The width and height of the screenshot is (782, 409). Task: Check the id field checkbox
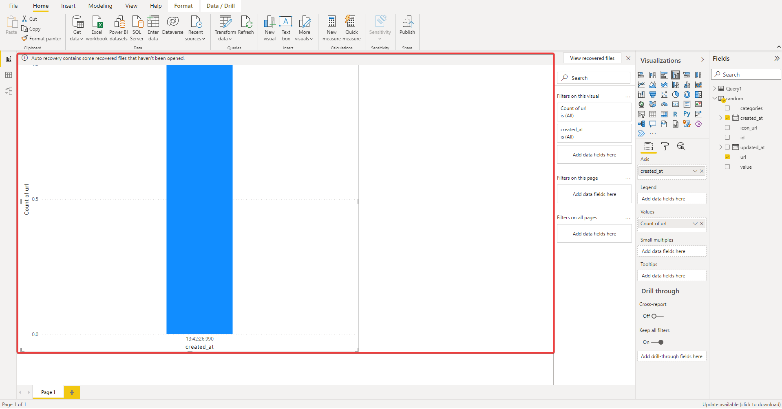pyautogui.click(x=727, y=138)
